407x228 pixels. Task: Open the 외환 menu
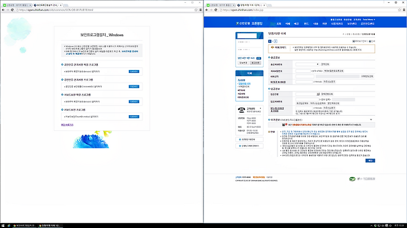(324, 24)
